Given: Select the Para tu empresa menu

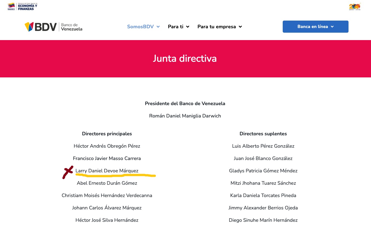Looking at the screenshot, I should point(217,27).
